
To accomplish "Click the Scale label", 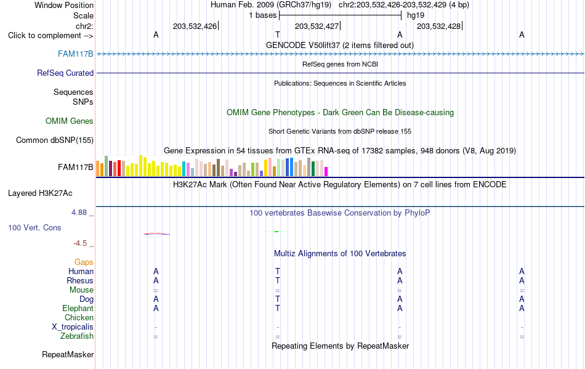I will [83, 15].
